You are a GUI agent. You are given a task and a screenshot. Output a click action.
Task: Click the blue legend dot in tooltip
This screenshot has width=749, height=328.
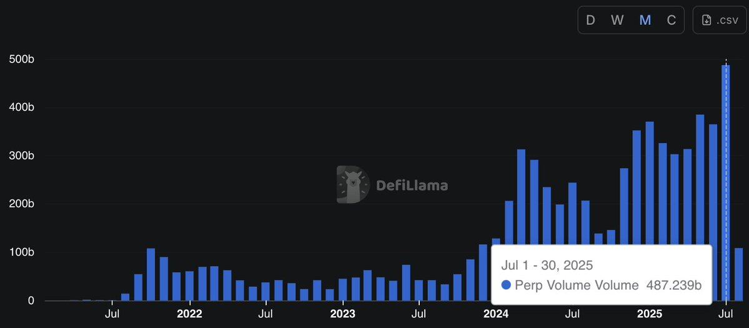pos(507,285)
